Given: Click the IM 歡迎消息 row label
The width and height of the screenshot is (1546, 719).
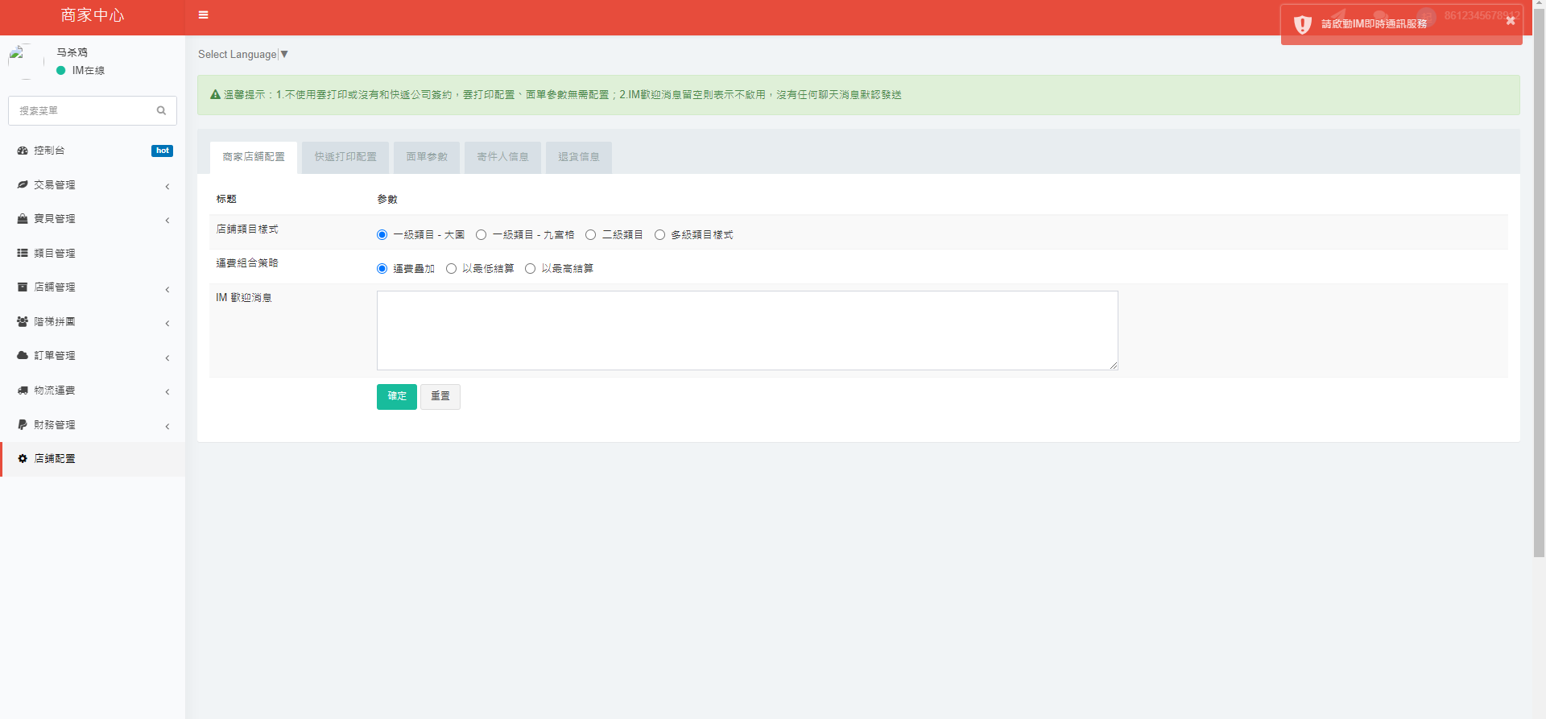Looking at the screenshot, I should click(x=244, y=298).
